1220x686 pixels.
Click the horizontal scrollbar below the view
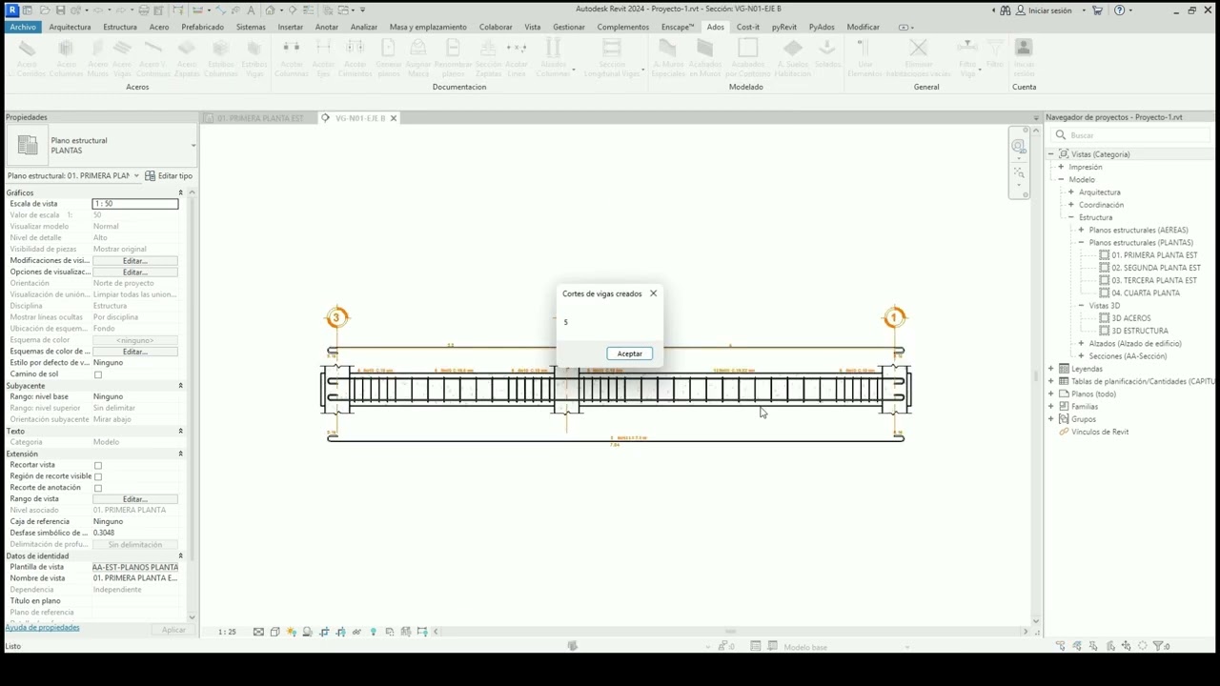[732, 632]
